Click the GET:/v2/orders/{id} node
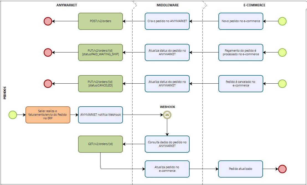This screenshot has width=307, height=185. [100, 144]
